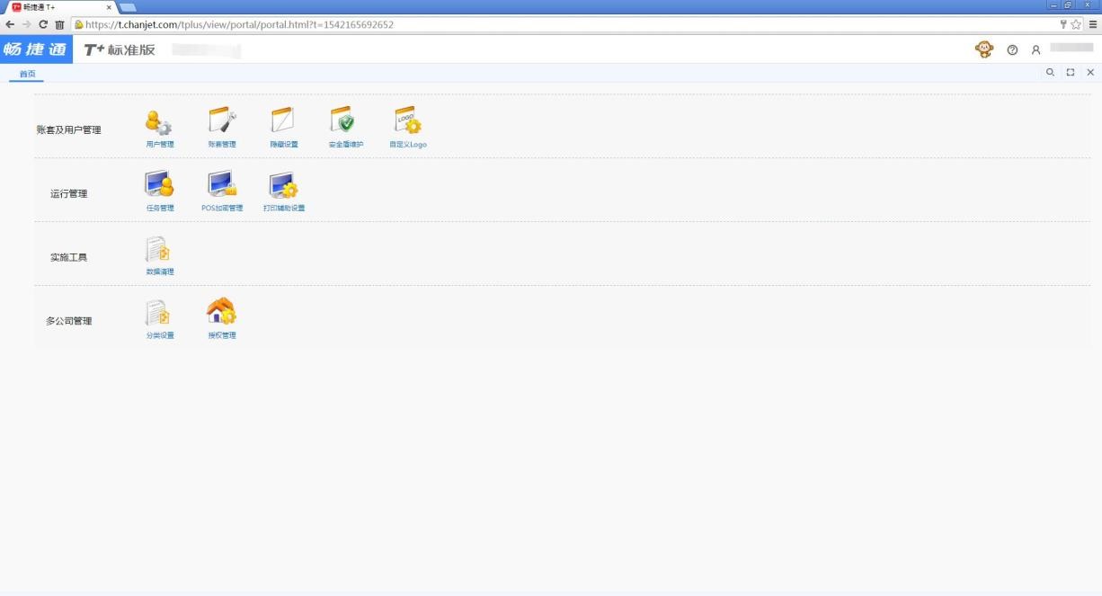This screenshot has width=1102, height=596.
Task: Close the 畅捷通 T+ browser tab
Action: click(x=109, y=7)
